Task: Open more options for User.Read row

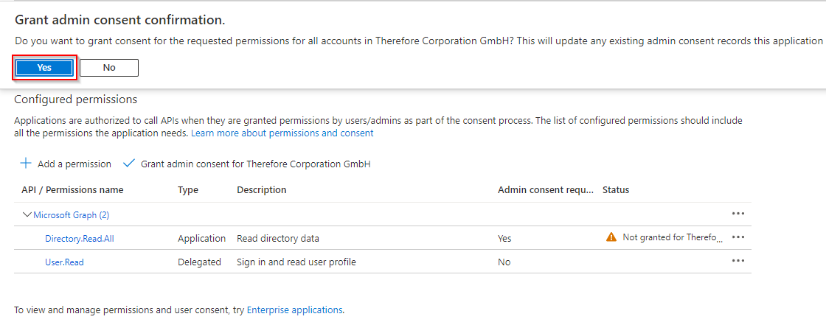Action: pyautogui.click(x=738, y=260)
